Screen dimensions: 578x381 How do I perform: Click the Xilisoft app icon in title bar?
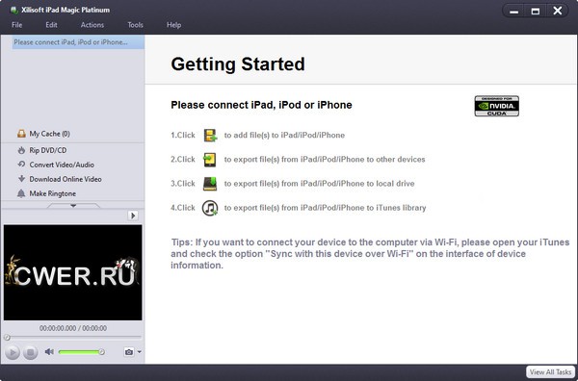[14, 10]
